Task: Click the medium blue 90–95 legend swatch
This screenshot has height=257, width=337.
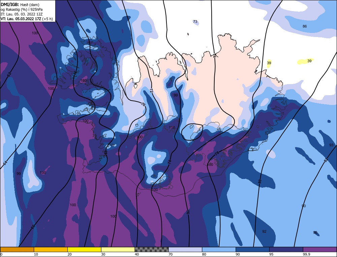Action: tap(252, 250)
